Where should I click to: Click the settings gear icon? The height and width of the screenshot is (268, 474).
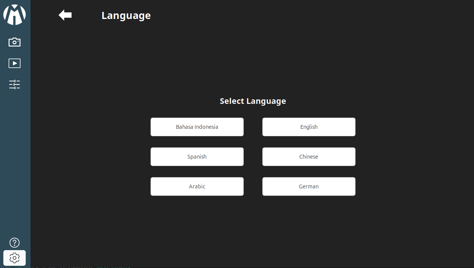tap(15, 258)
